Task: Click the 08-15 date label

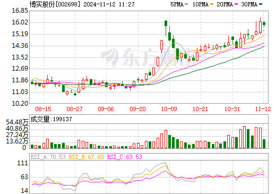Action: pos(43,109)
